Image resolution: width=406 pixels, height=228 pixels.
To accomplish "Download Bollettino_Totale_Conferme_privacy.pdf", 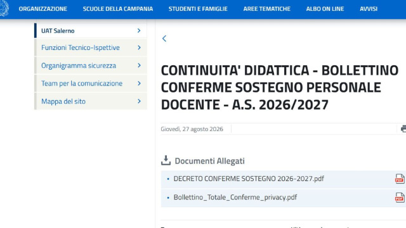I will point(235,197).
